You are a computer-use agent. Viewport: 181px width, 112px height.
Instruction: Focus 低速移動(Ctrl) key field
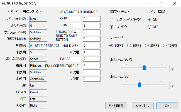click(38, 39)
